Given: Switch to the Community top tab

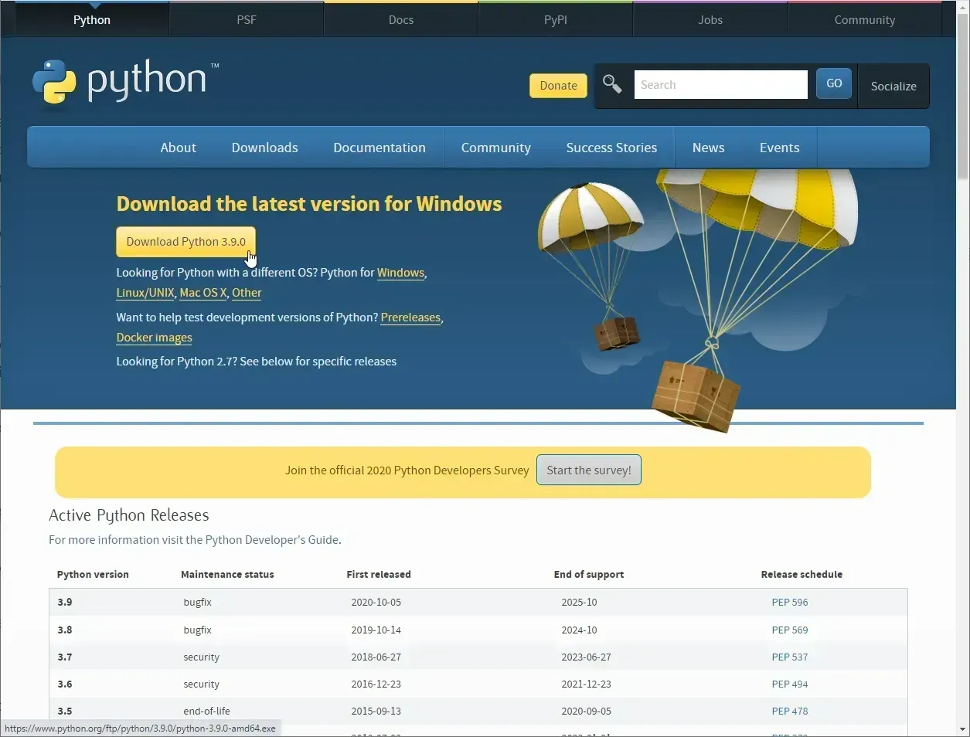Looking at the screenshot, I should (865, 20).
